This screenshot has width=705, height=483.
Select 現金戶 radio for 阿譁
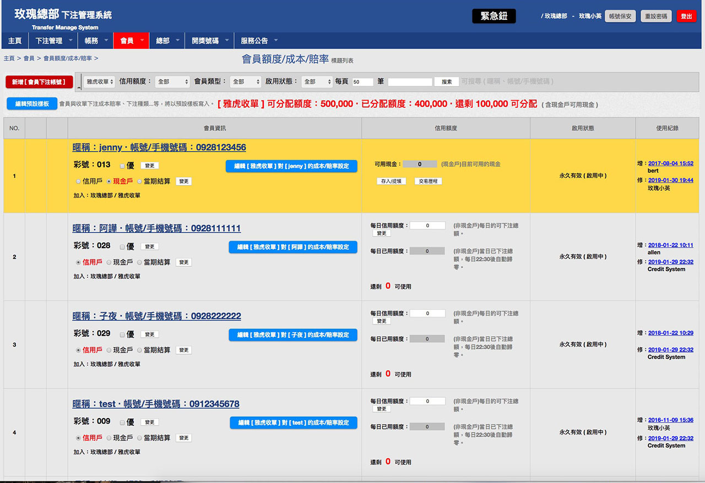coord(109,262)
